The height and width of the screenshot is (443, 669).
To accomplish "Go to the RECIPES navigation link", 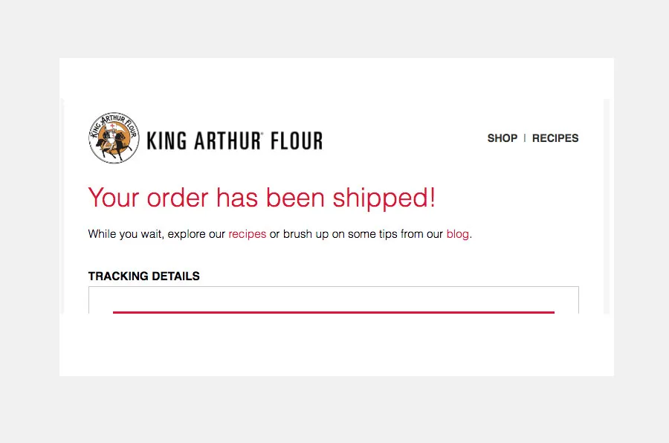I will [555, 138].
